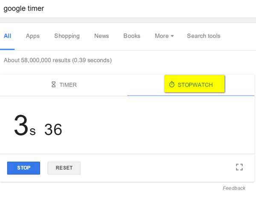Reset the stopwatch with the RESET button

64,168
